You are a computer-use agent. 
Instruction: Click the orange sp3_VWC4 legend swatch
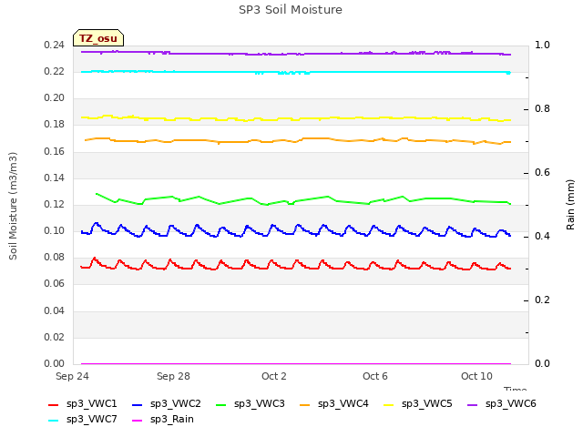tap(305, 404)
